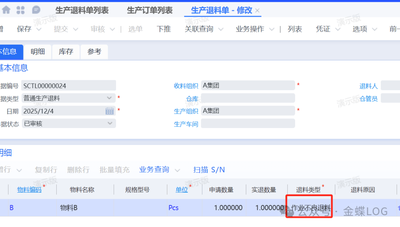Click the 凭证 toolbar button
This screenshot has width=400, height=227.
click(323, 29)
